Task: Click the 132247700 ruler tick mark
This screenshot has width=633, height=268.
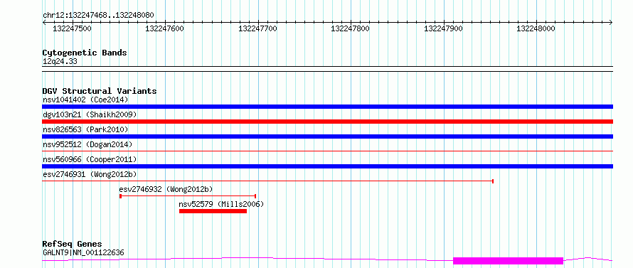Action: pyautogui.click(x=258, y=23)
